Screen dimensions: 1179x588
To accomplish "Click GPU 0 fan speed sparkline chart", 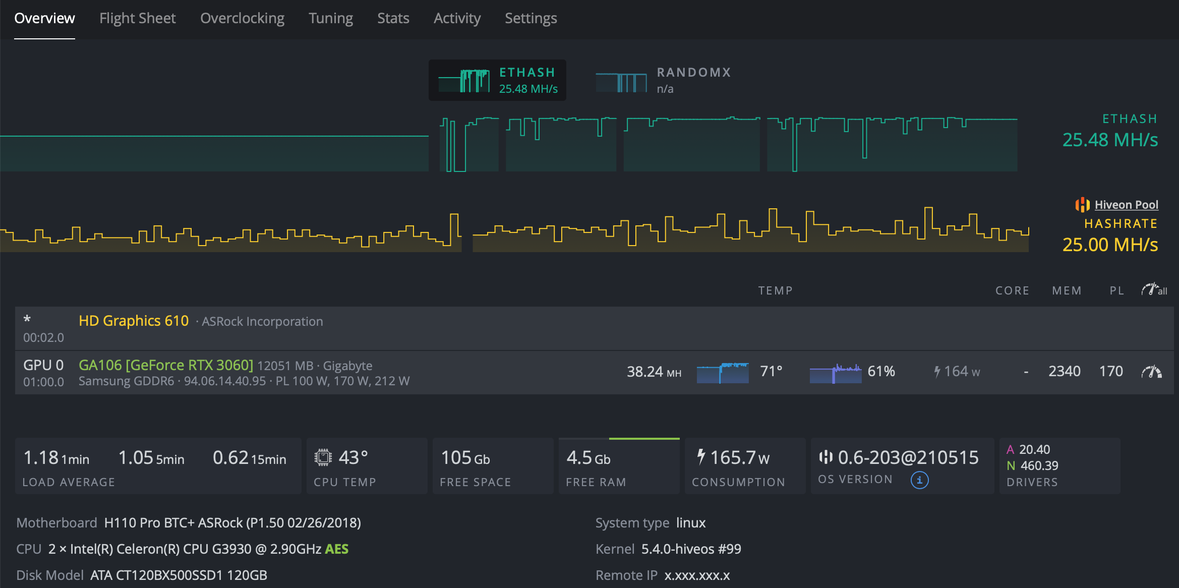I will 836,374.
